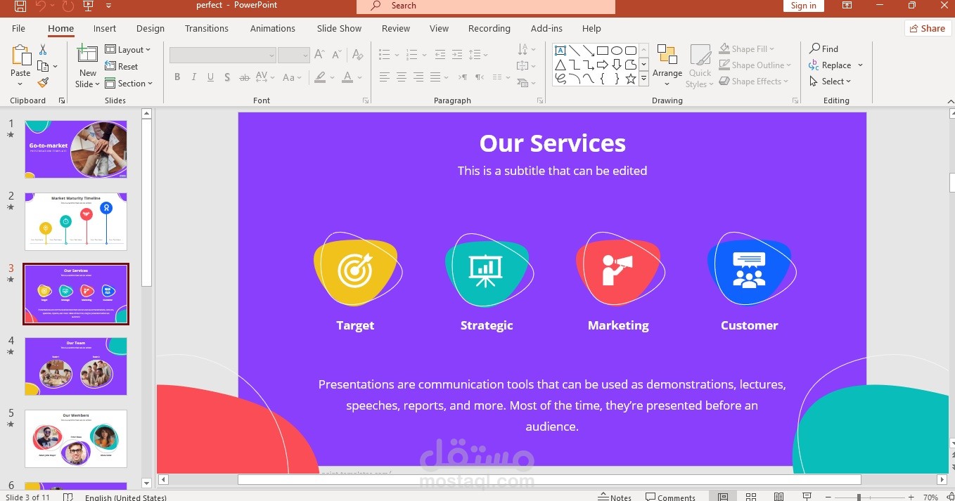Screen dimensions: 955x501
Task: Click Clear All Formatting icon
Action: 357,55
